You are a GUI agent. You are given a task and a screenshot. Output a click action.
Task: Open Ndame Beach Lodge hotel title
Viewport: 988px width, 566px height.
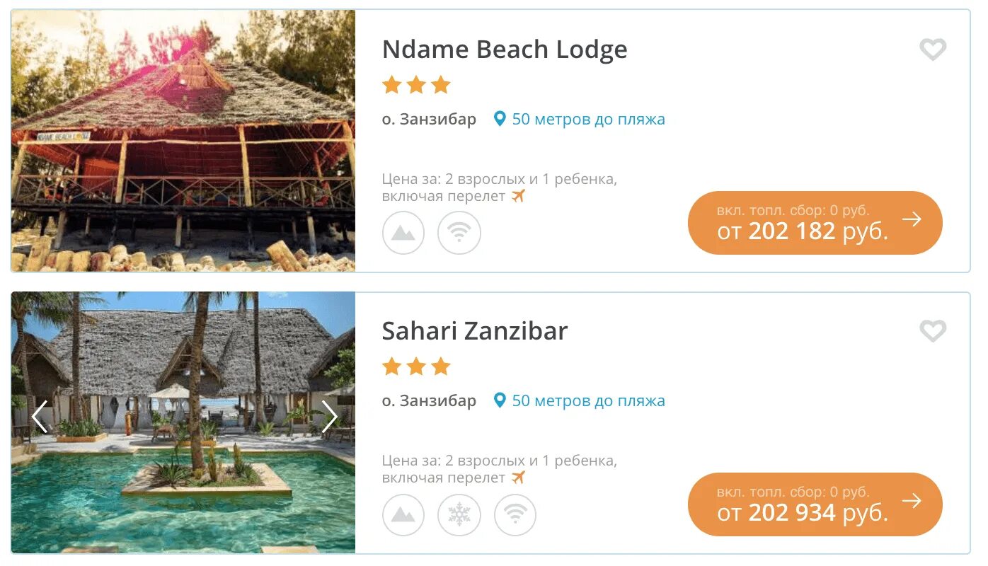(505, 50)
